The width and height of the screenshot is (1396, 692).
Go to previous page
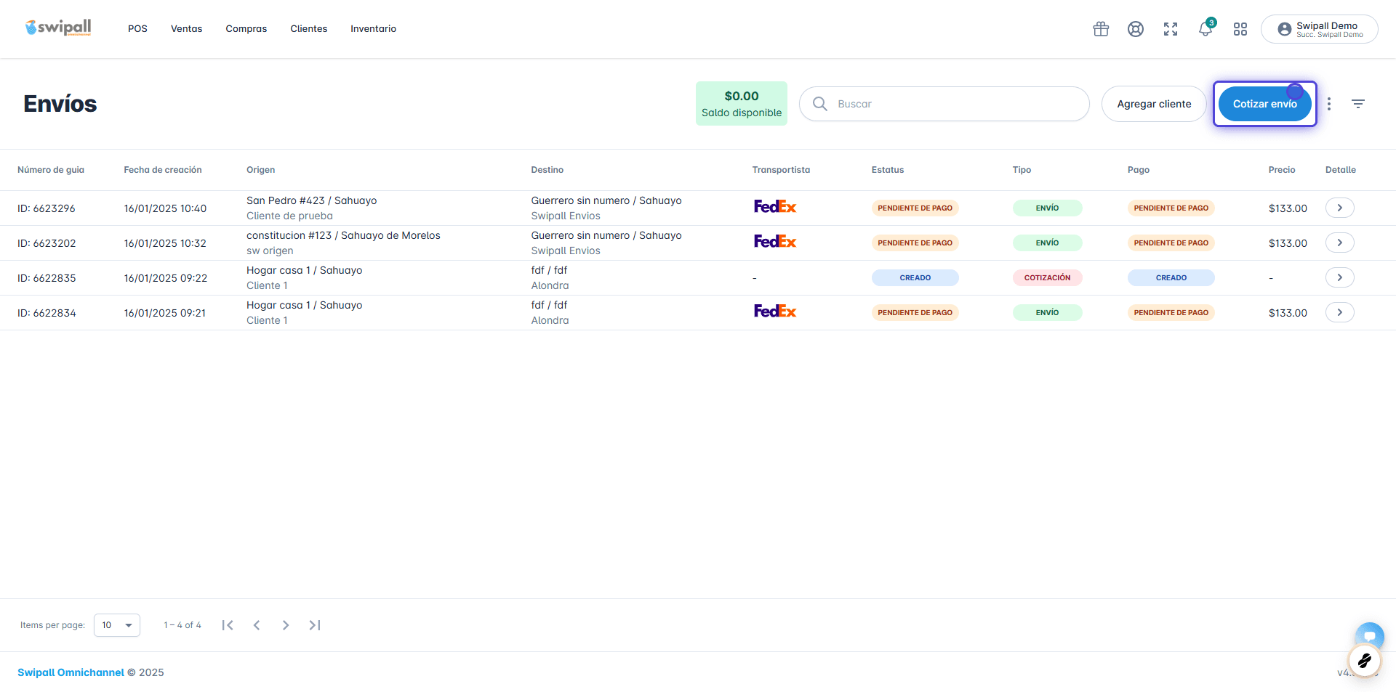257,625
